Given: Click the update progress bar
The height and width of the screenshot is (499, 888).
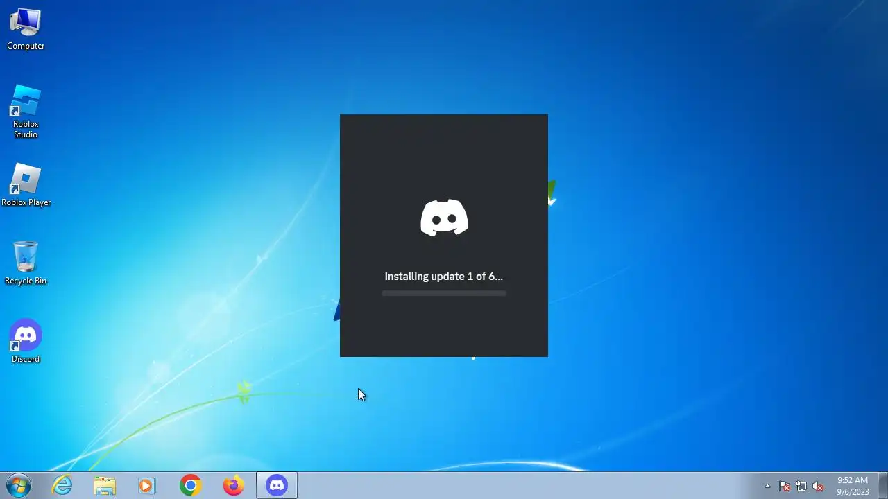Looking at the screenshot, I should coord(444,293).
